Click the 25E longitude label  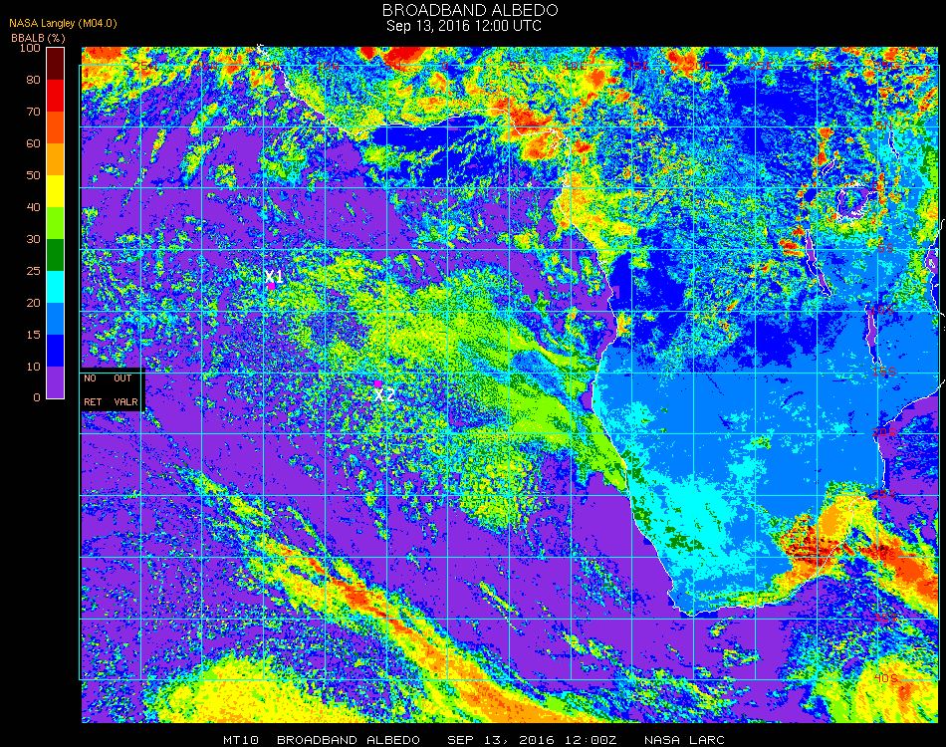(761, 66)
